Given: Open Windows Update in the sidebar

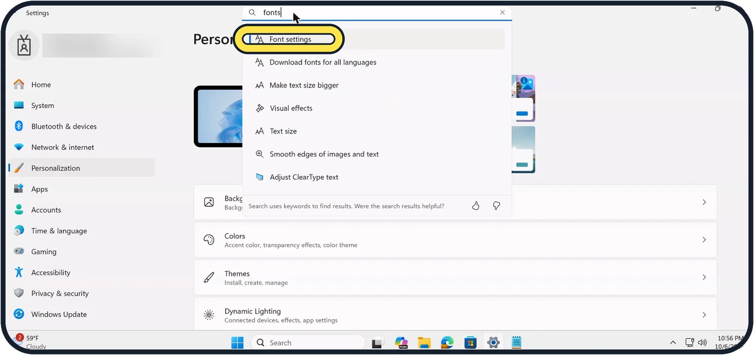Looking at the screenshot, I should tap(82, 314).
